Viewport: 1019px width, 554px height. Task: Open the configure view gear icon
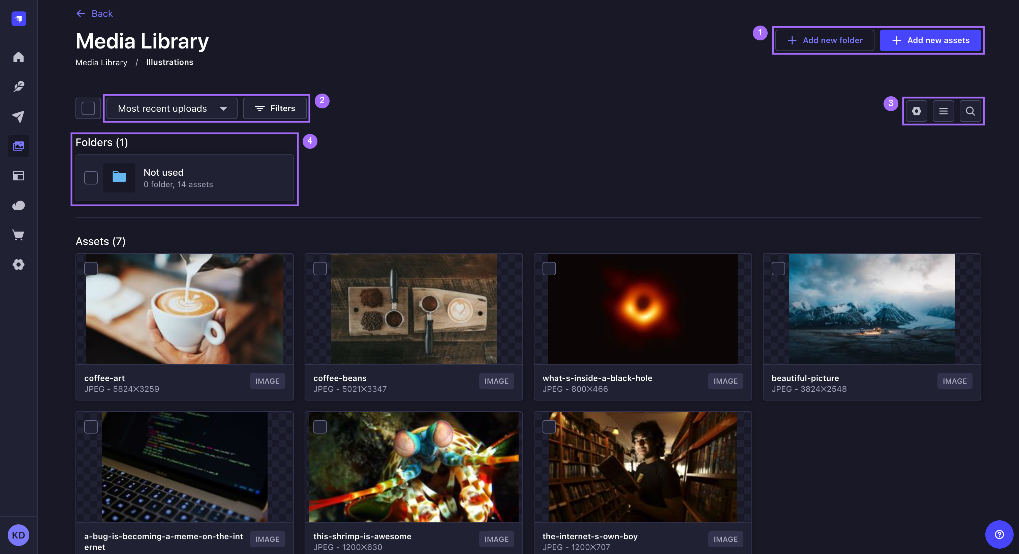[917, 111]
